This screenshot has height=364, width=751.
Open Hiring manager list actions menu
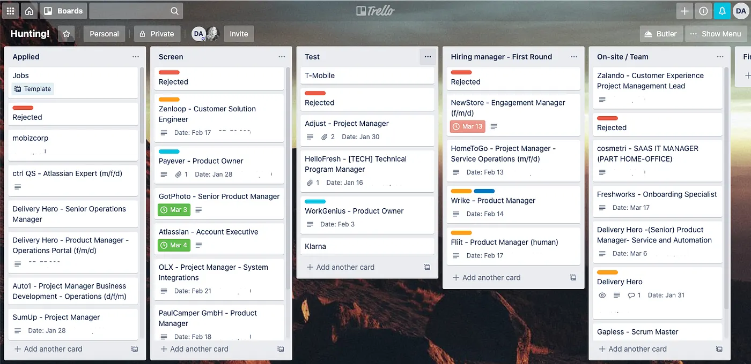click(x=574, y=57)
